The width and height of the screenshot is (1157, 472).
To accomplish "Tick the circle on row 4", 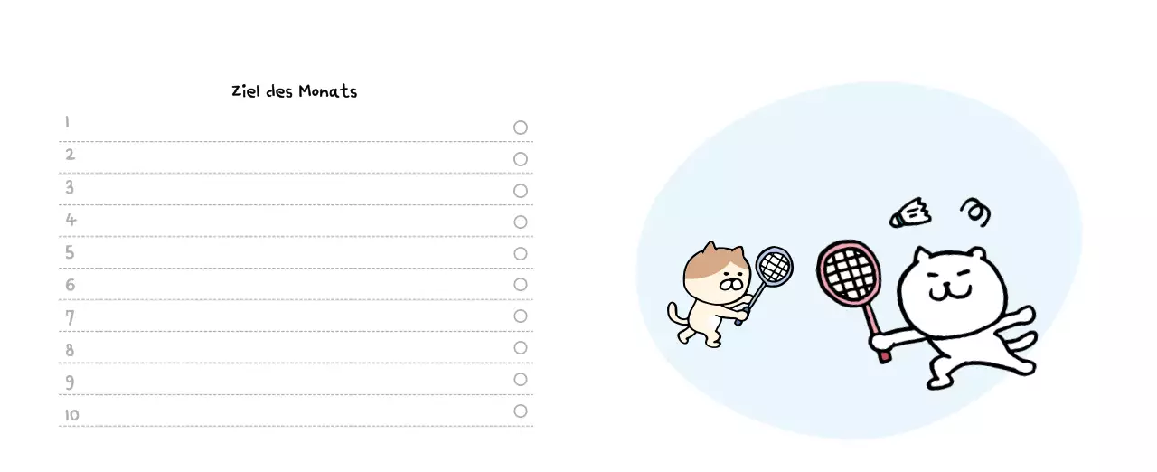I will 521,222.
